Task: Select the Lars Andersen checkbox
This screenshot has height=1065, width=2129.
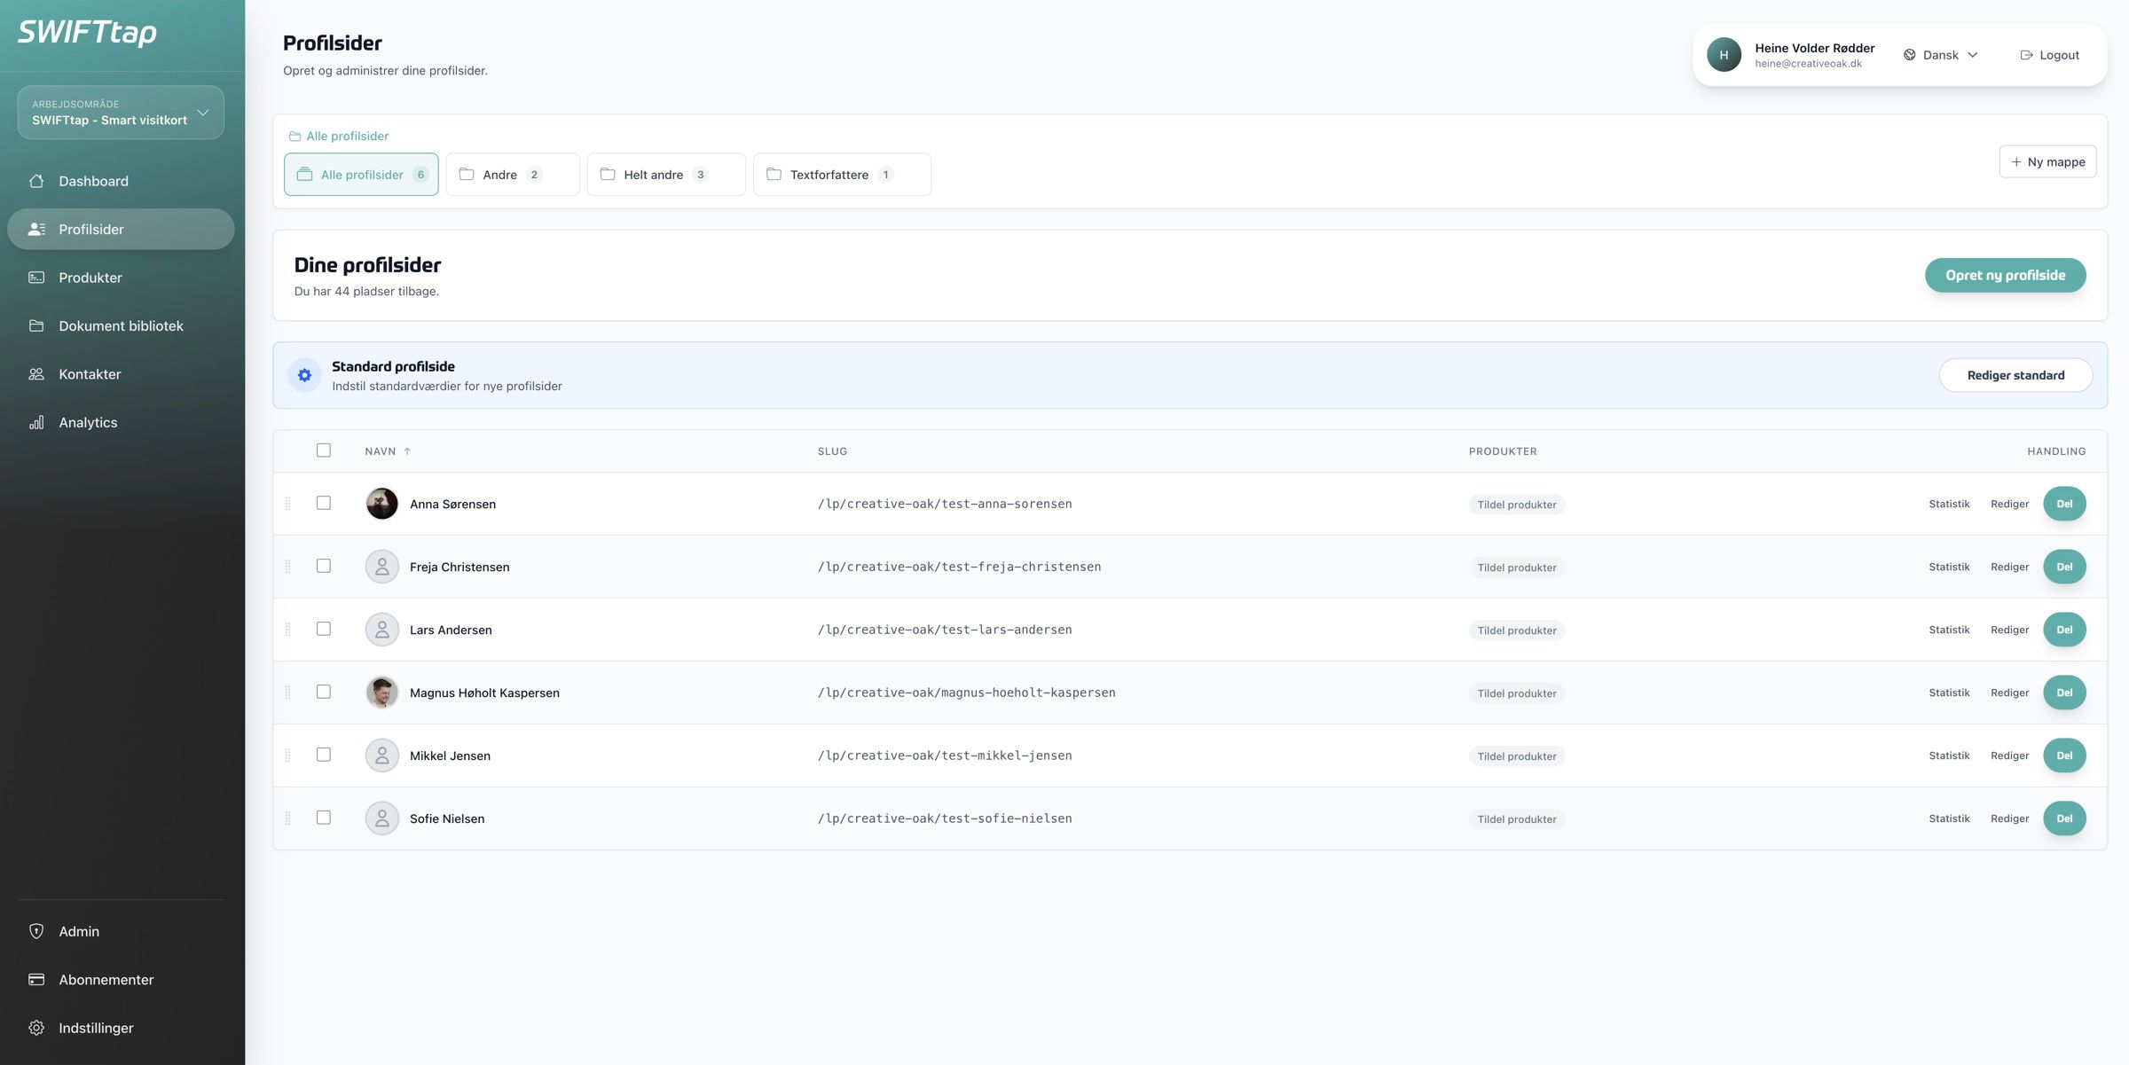Action: click(x=324, y=629)
